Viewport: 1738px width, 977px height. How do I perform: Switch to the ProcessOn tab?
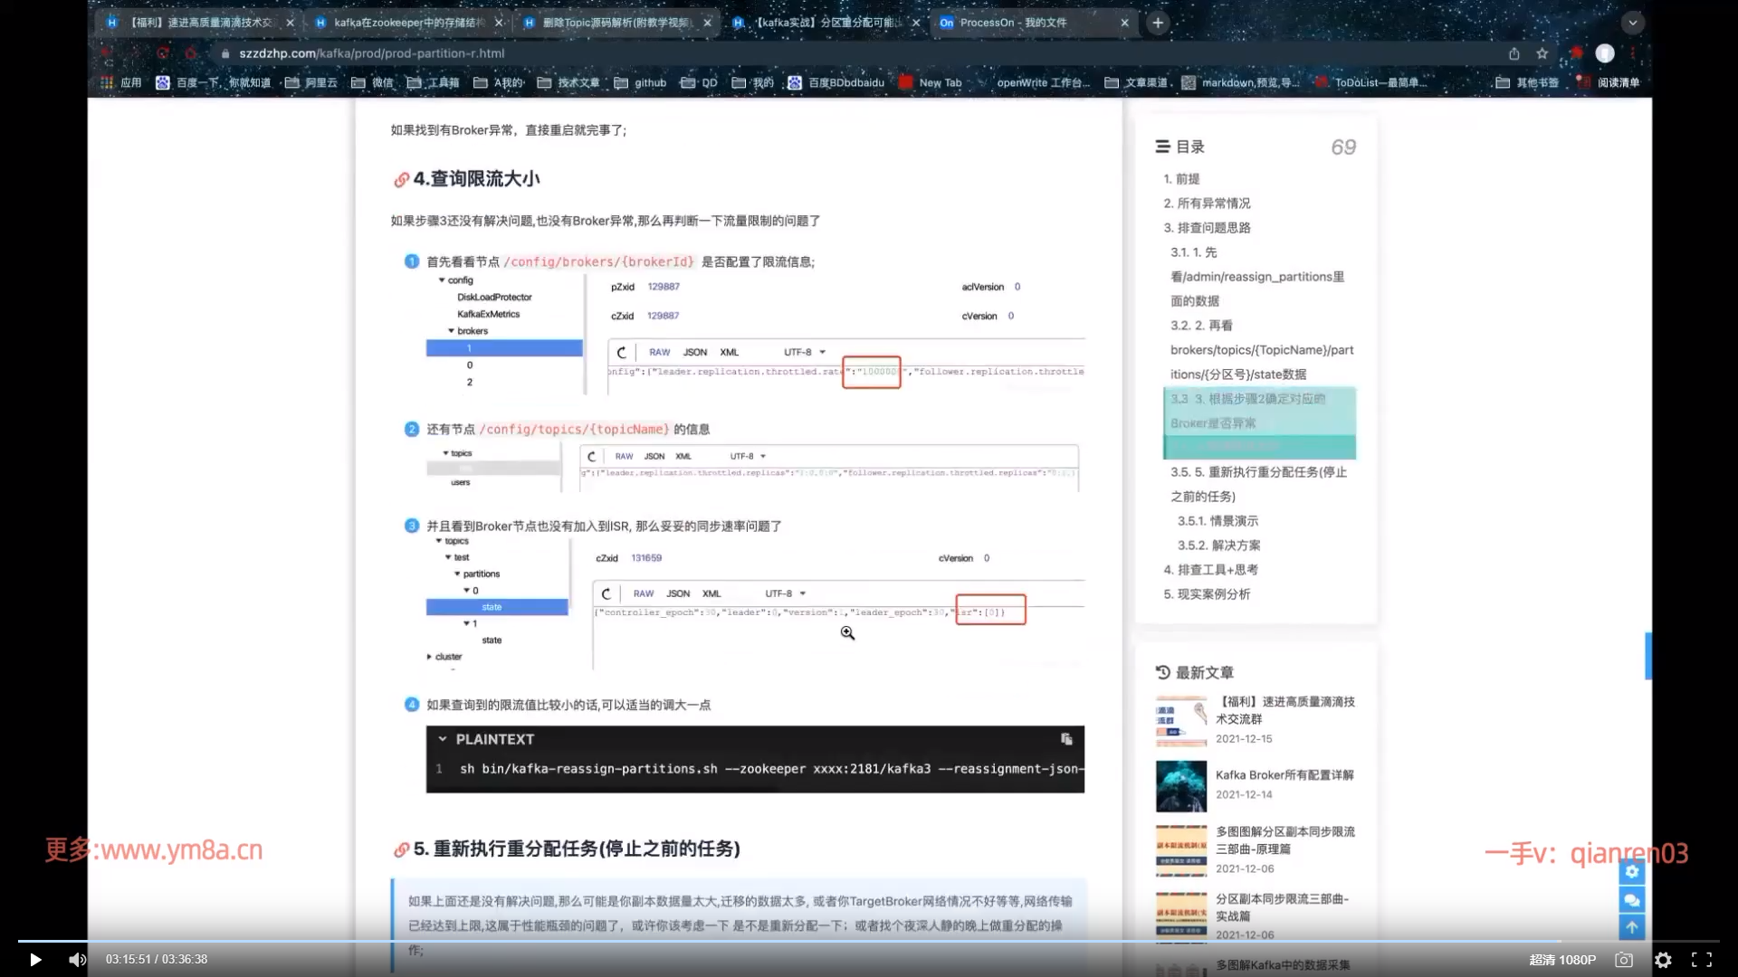click(1013, 23)
